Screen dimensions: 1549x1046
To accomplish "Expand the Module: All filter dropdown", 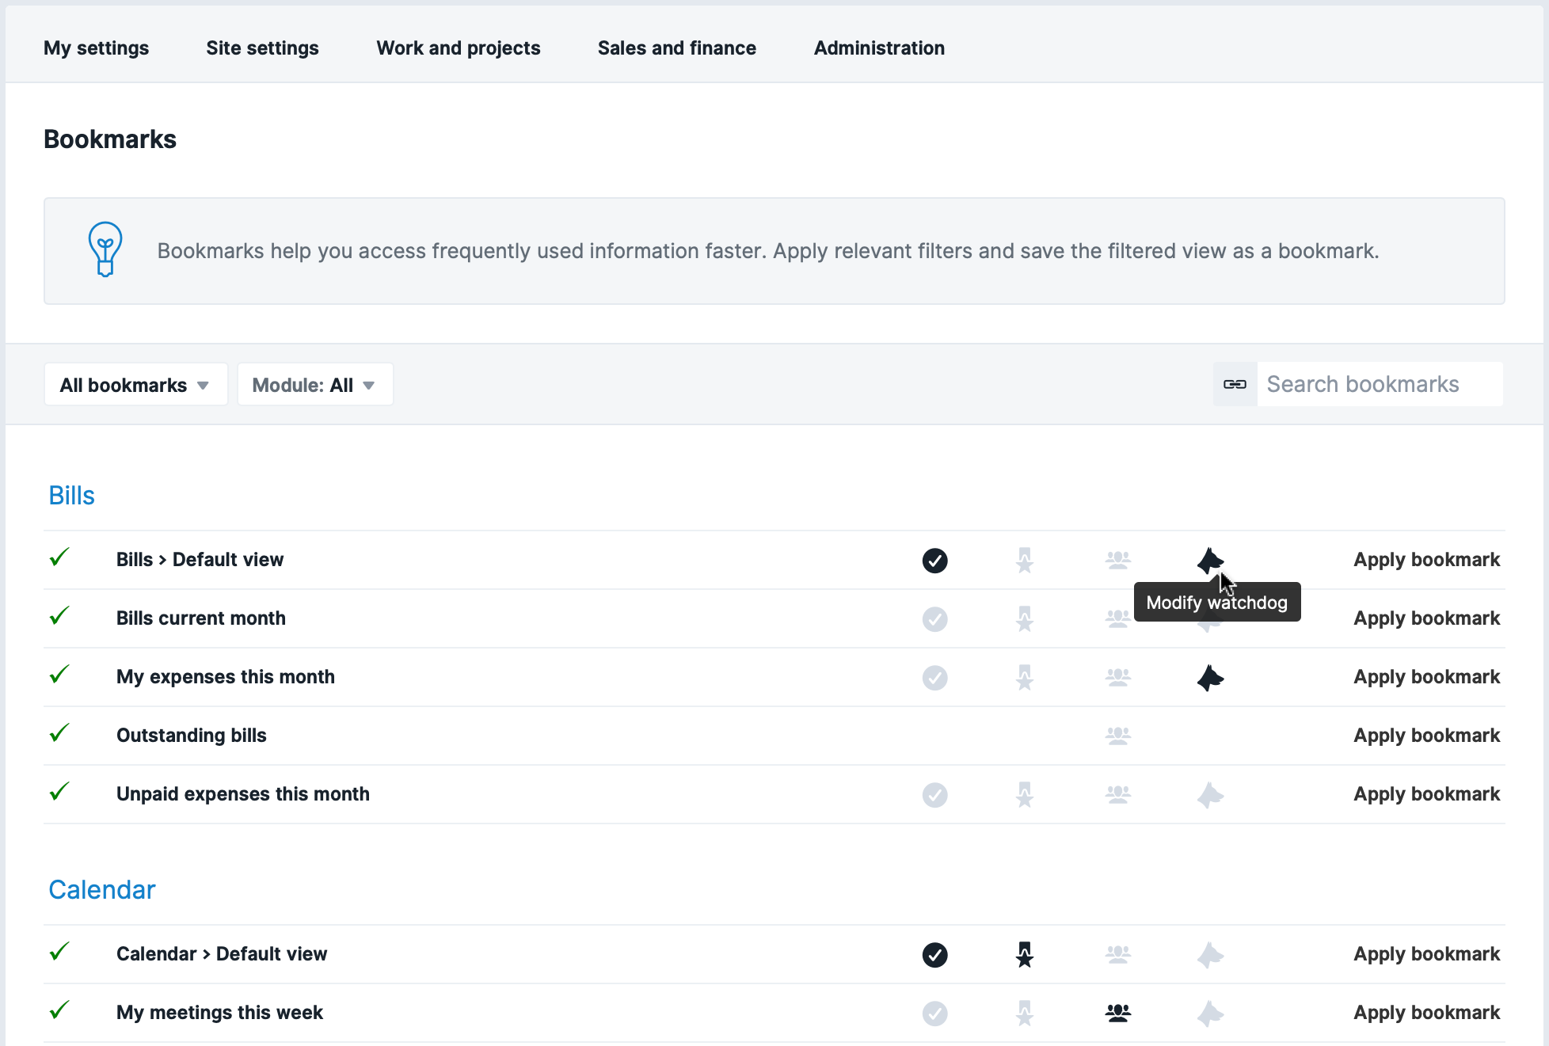I will point(314,385).
